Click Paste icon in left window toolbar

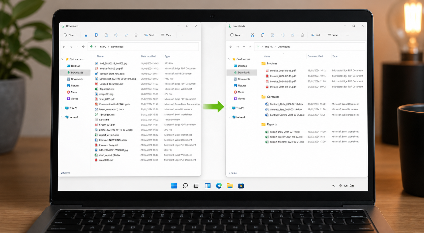click(x=106, y=35)
